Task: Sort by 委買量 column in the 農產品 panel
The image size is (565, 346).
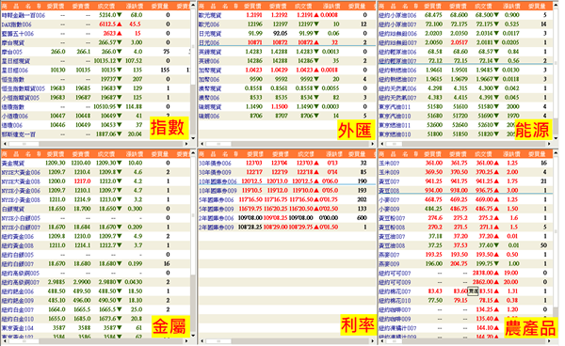Action: tap(537, 154)
